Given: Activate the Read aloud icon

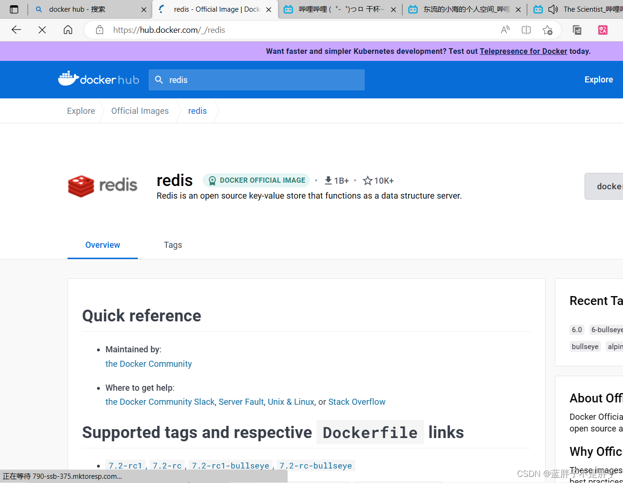Looking at the screenshot, I should point(505,30).
